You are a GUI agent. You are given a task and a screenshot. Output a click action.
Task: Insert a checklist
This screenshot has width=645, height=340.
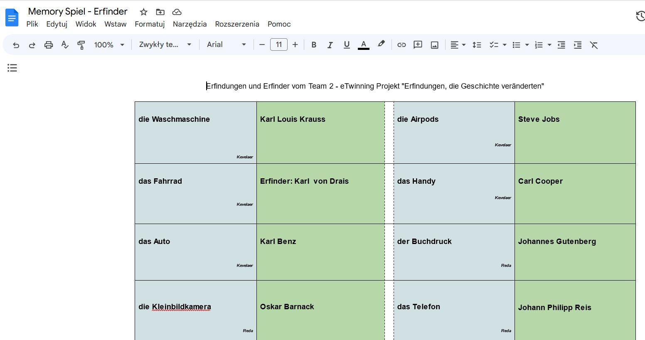coord(494,45)
